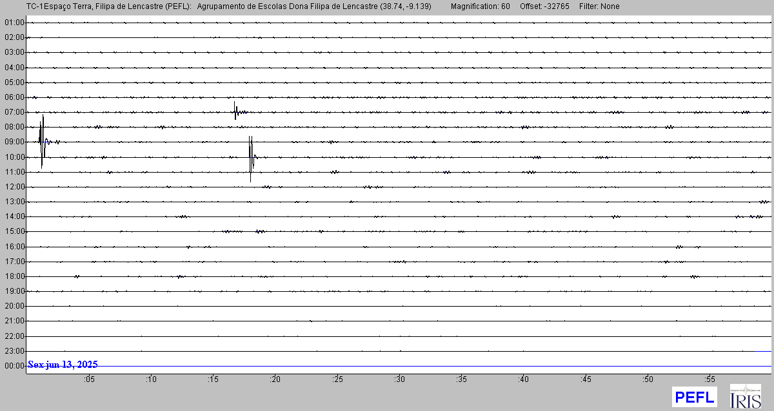This screenshot has height=411, width=774.
Task: Click the Filter: None header text
Action: point(599,6)
